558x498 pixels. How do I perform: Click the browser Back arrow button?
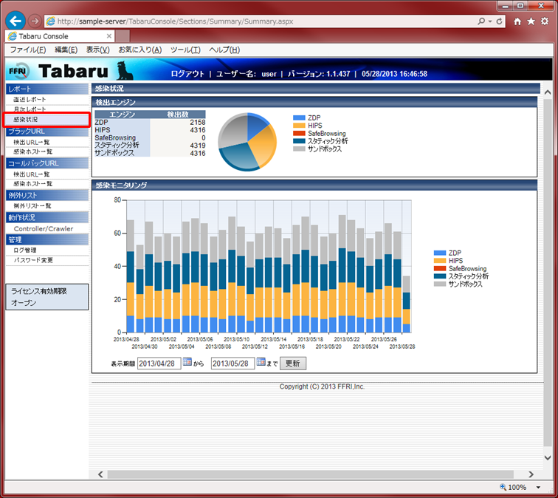tap(15, 21)
